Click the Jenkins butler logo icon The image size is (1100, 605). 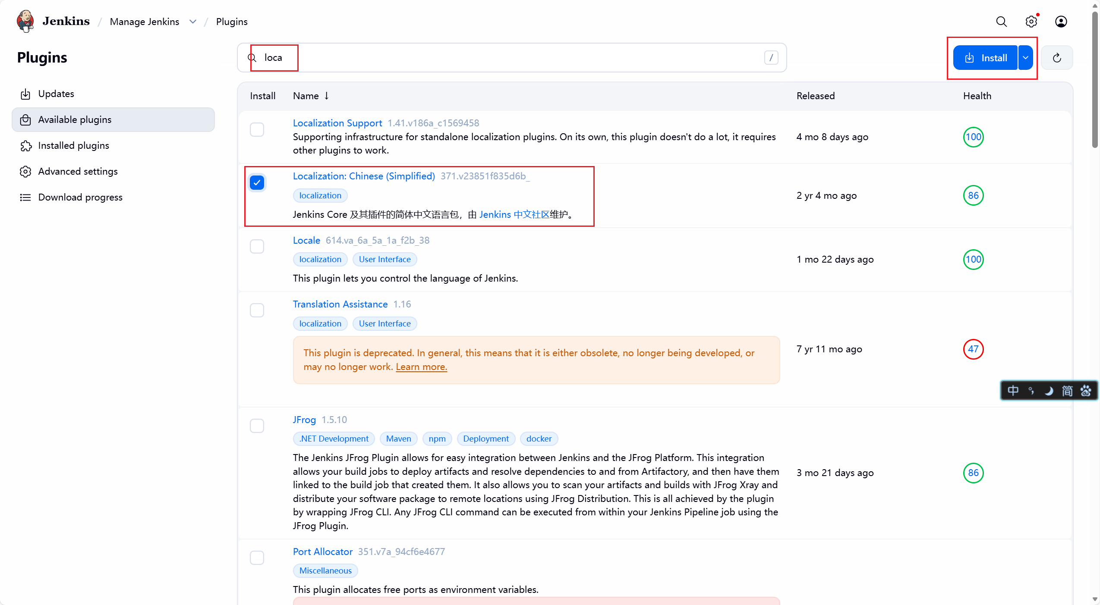pyautogui.click(x=25, y=21)
